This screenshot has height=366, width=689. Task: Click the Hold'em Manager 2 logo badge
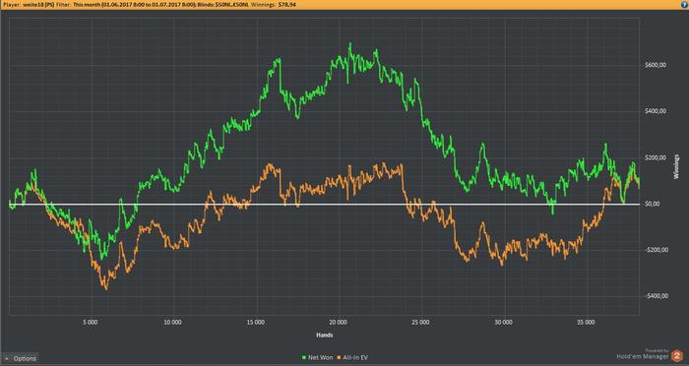click(x=677, y=355)
